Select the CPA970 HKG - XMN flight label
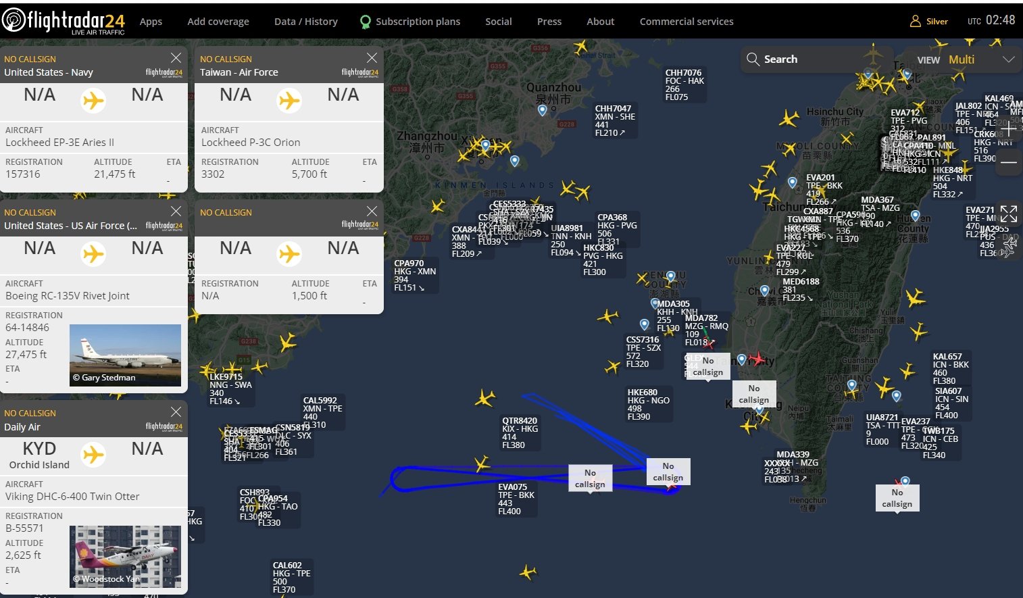 pos(415,276)
